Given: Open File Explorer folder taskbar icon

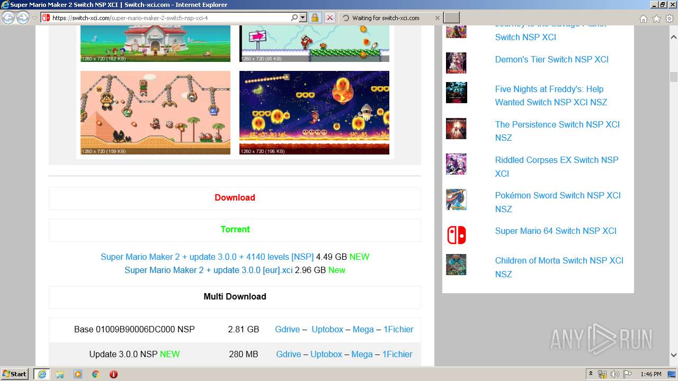Looking at the screenshot, I should click(60, 374).
